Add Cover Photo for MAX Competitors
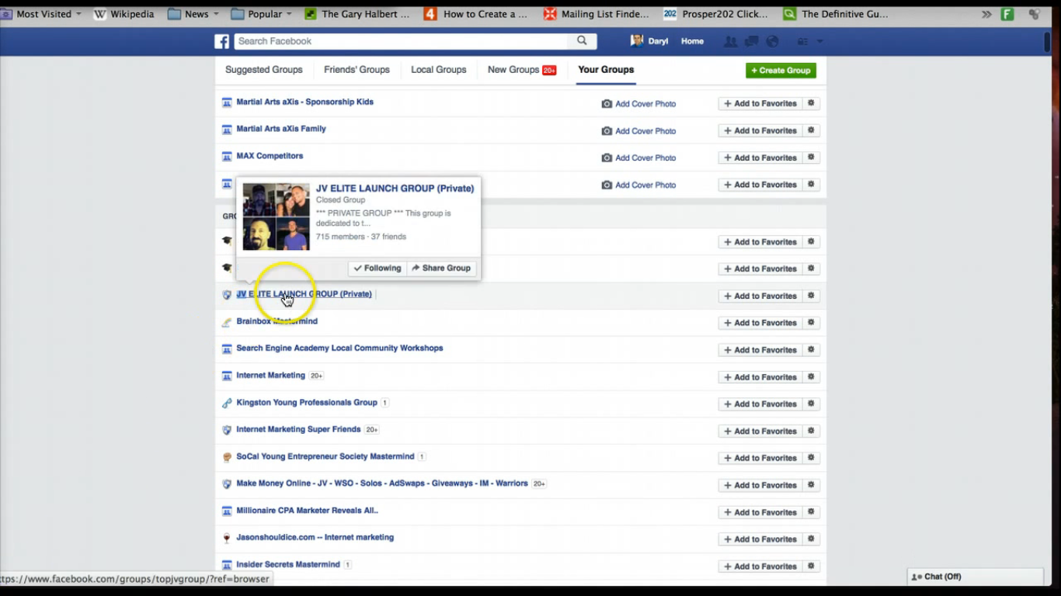 (638, 158)
